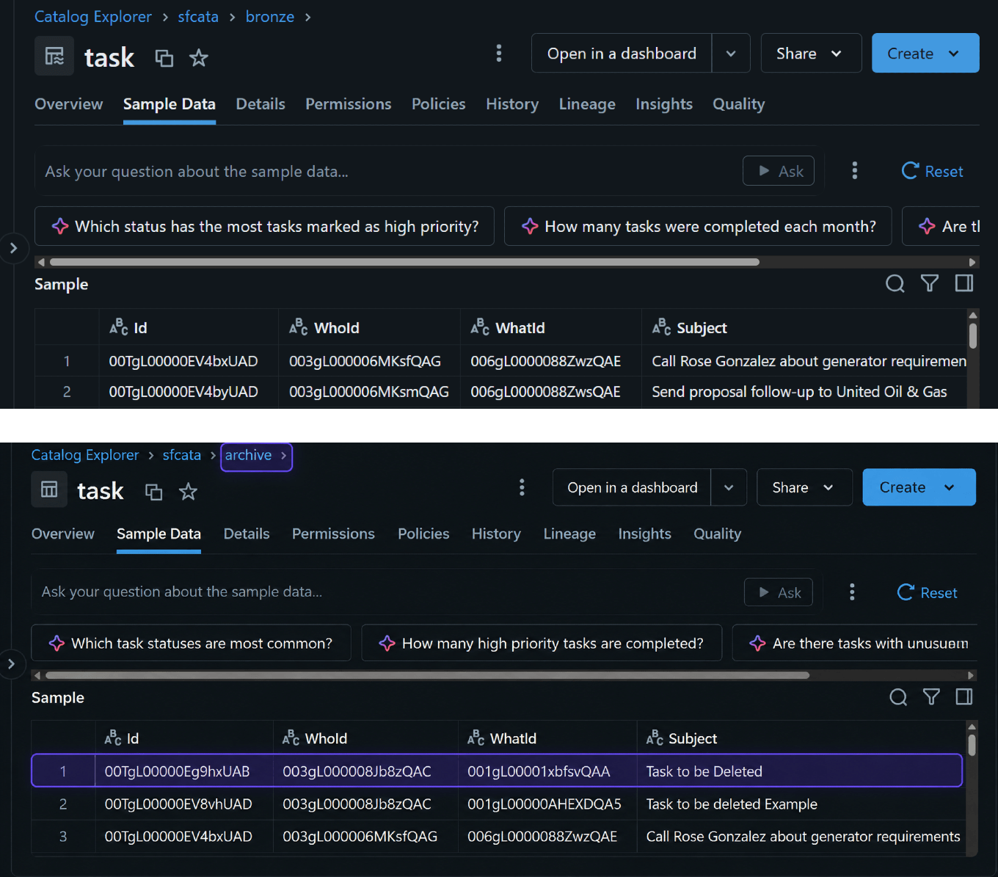Screen dimensions: 998x877
Task: Open options menu beside the bronze panel Ask button
Action: (854, 171)
